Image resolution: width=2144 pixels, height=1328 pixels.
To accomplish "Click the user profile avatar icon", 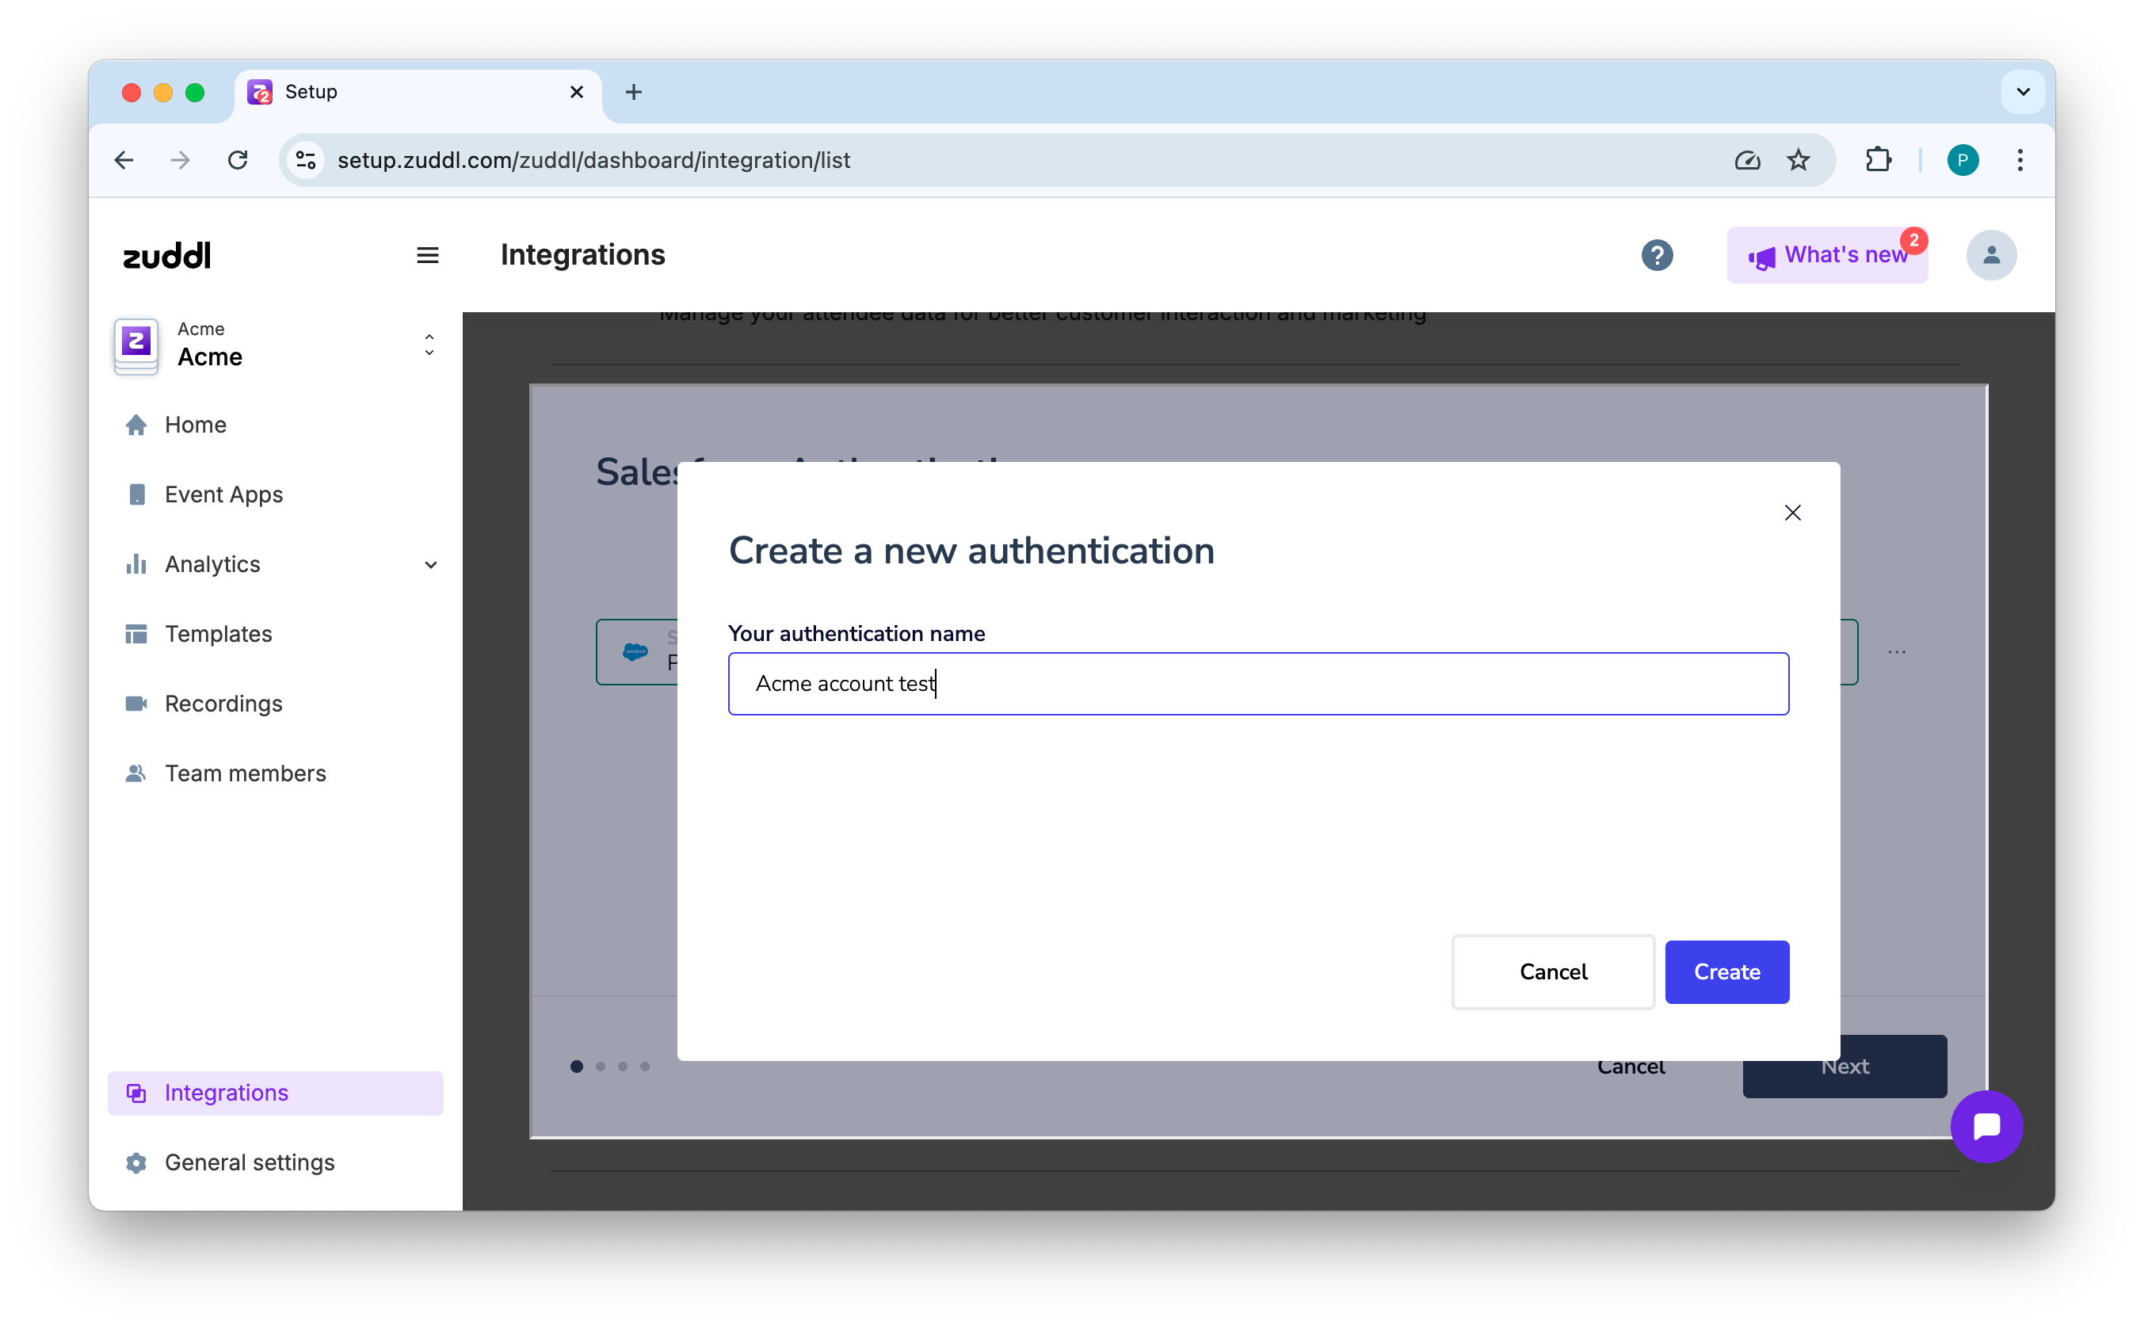I will (x=1990, y=256).
